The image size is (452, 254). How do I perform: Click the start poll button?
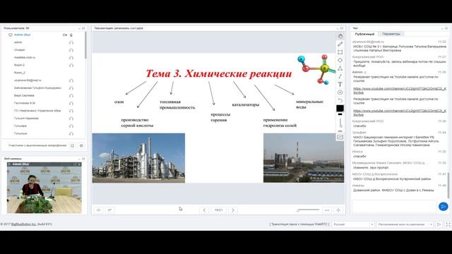pyautogui.click(x=110, y=210)
